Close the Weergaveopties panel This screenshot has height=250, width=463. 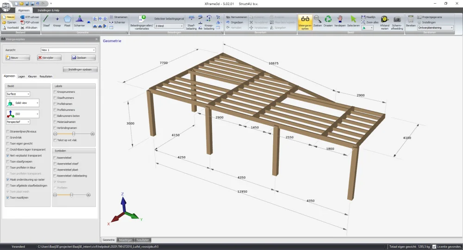pyautogui.click(x=96, y=39)
